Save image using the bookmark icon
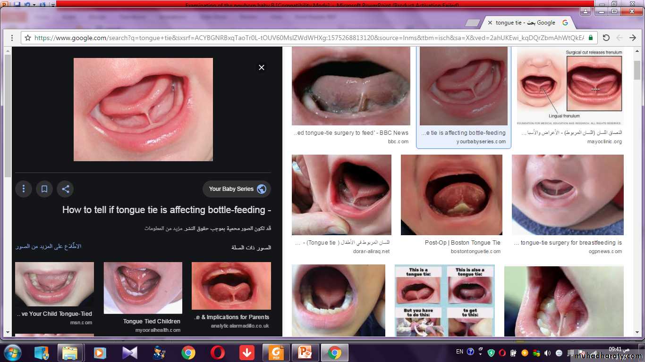 44,189
